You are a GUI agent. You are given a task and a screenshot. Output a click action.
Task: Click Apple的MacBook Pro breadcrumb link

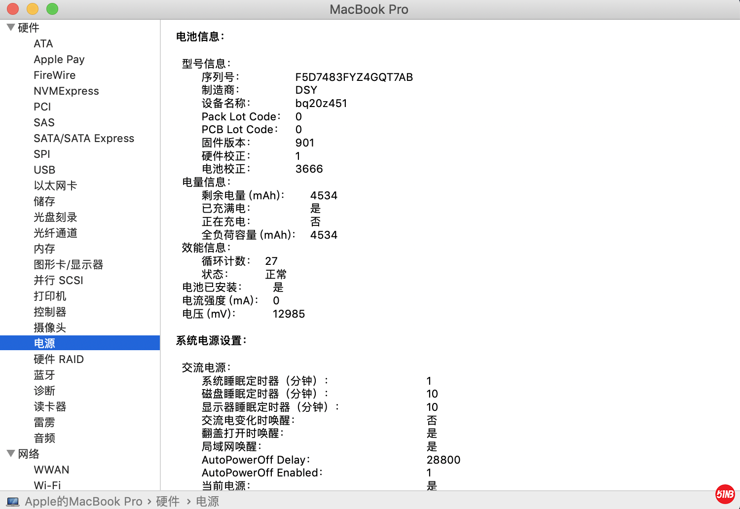click(84, 501)
